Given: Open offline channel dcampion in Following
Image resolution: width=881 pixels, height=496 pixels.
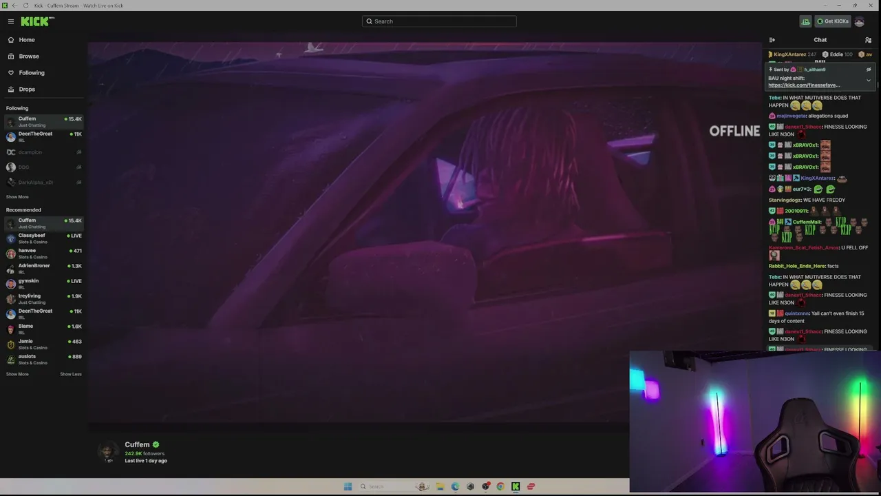Looking at the screenshot, I should 44,152.
